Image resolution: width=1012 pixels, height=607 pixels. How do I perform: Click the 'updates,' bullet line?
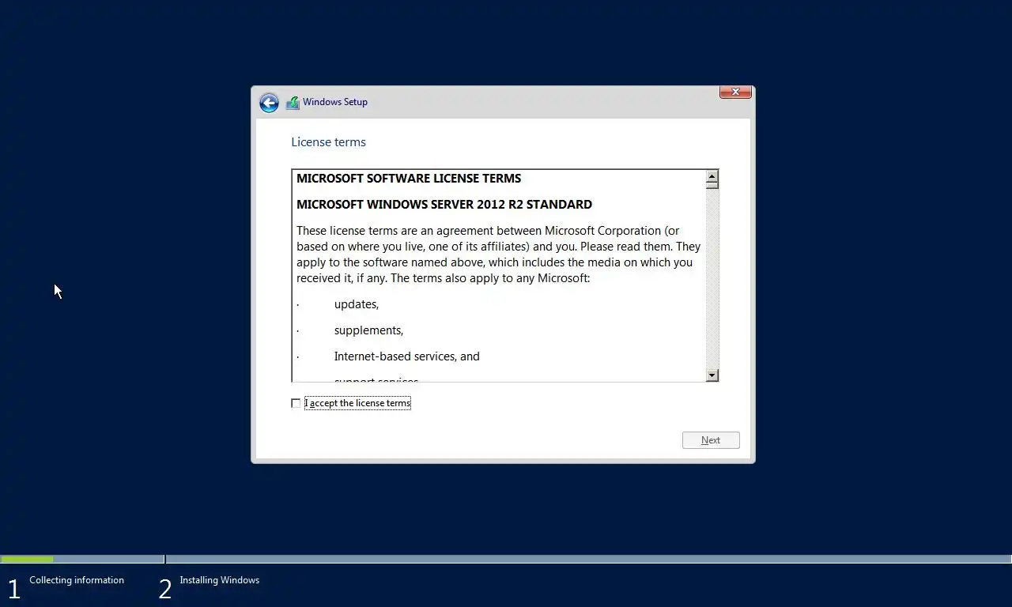point(357,304)
